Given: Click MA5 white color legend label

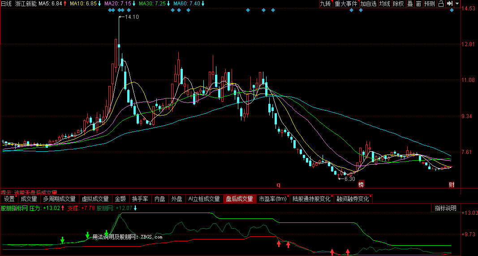Looking at the screenshot, I should 50,4.
